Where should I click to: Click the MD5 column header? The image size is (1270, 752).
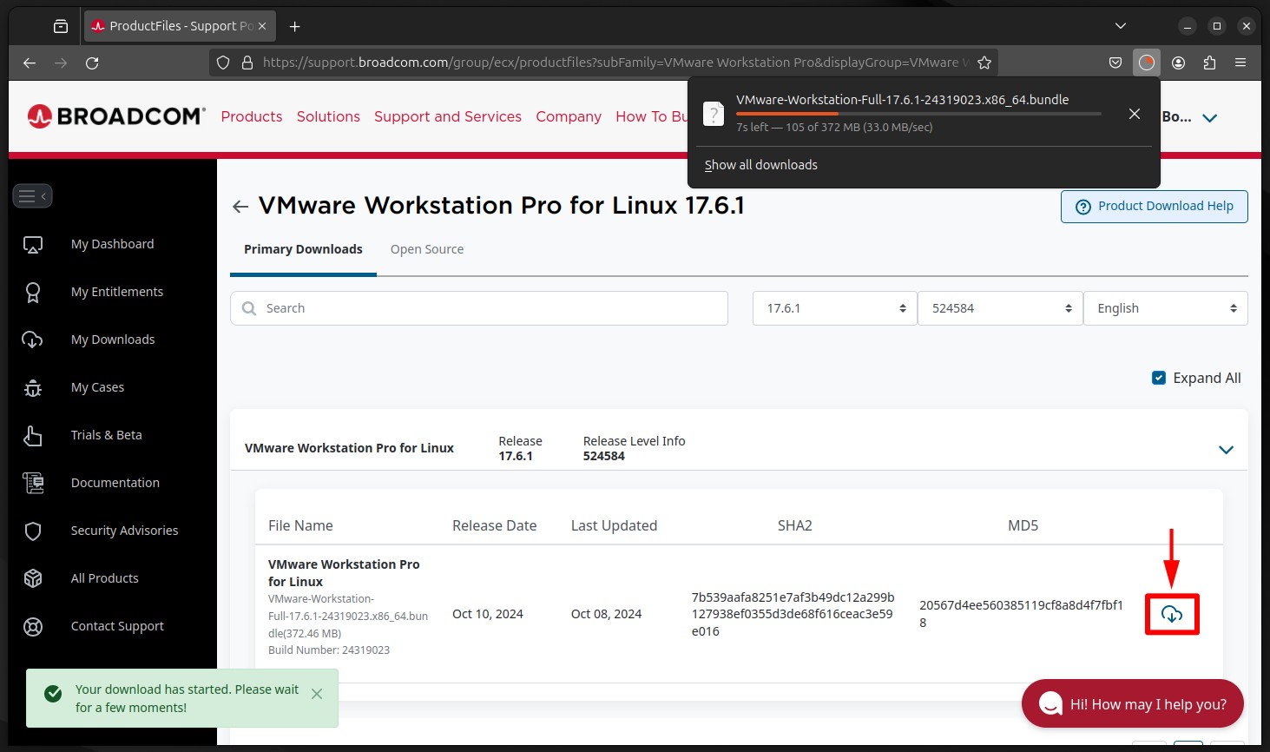pos(1023,525)
